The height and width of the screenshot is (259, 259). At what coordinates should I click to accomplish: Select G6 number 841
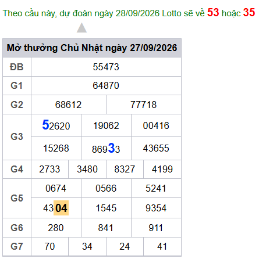(x=106, y=228)
